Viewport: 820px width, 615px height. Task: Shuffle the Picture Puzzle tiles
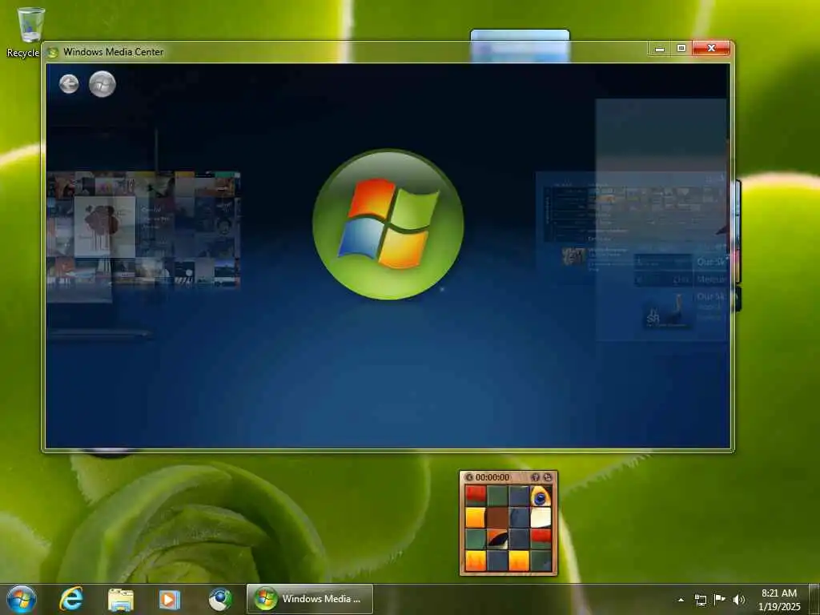548,477
